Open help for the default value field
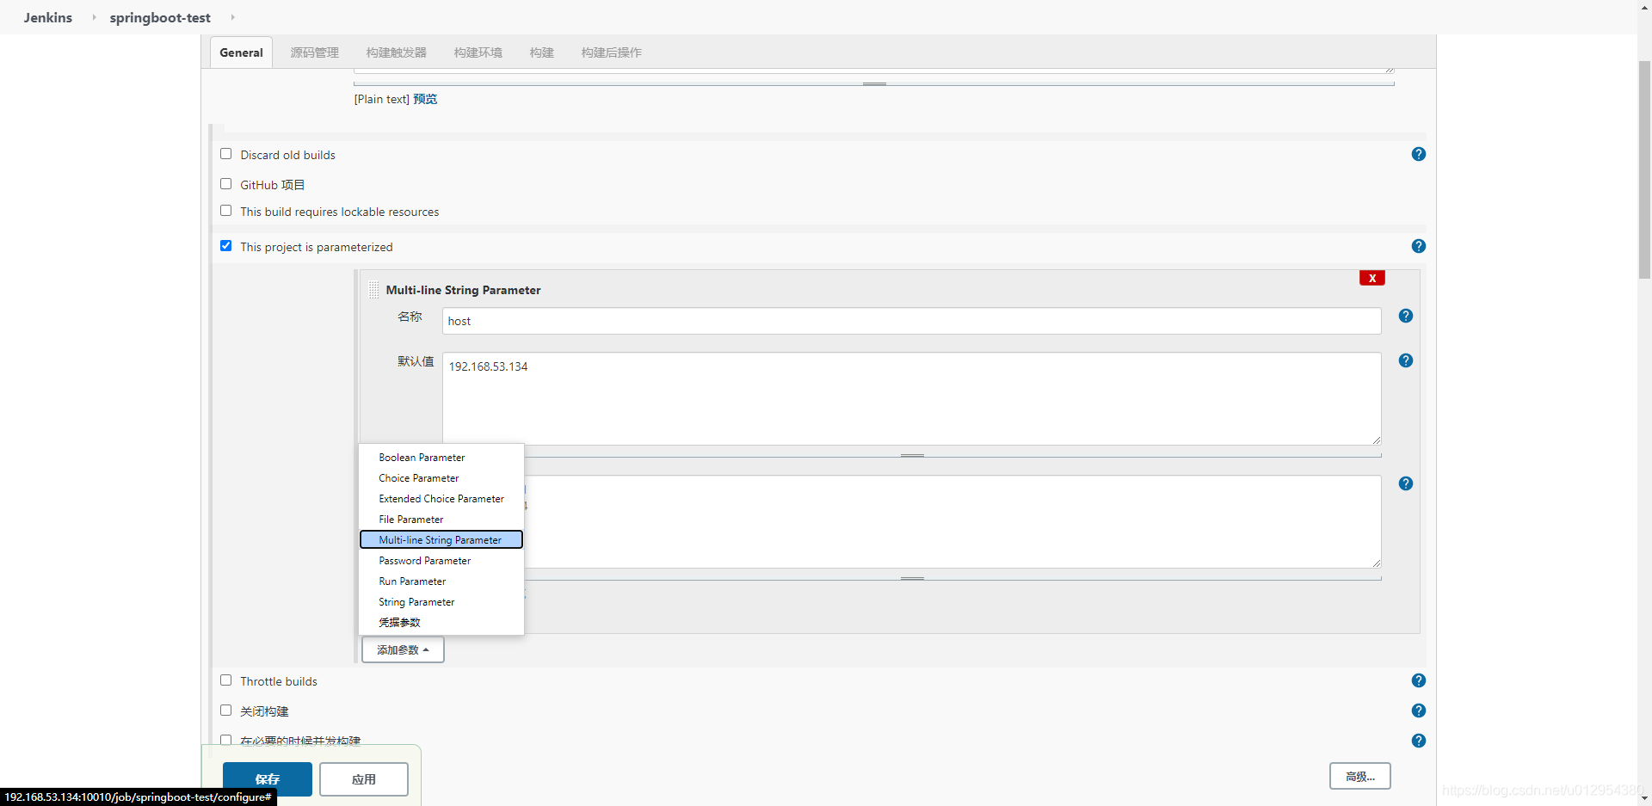1652x806 pixels. tap(1406, 360)
